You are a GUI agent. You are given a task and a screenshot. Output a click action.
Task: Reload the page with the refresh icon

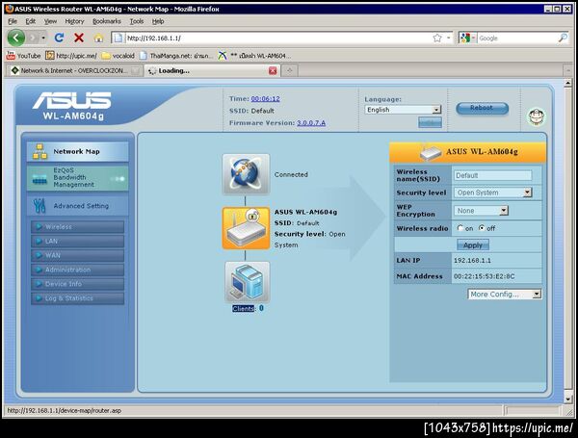point(59,38)
